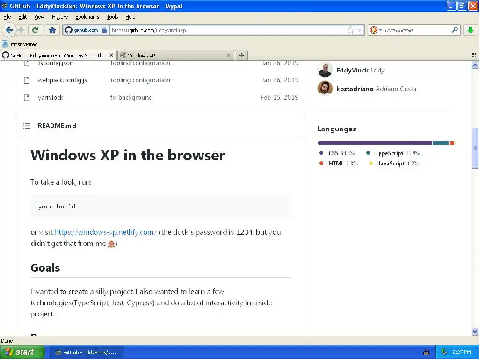Click the padlock security icon
This screenshot has width=479, height=359.
(x=104, y=30)
